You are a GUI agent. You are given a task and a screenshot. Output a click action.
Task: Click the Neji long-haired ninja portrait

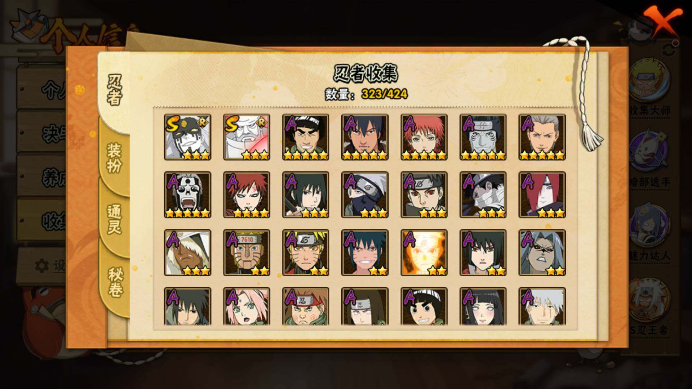365,306
